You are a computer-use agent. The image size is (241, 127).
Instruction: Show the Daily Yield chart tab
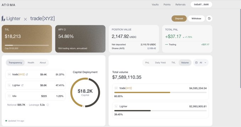(160, 63)
